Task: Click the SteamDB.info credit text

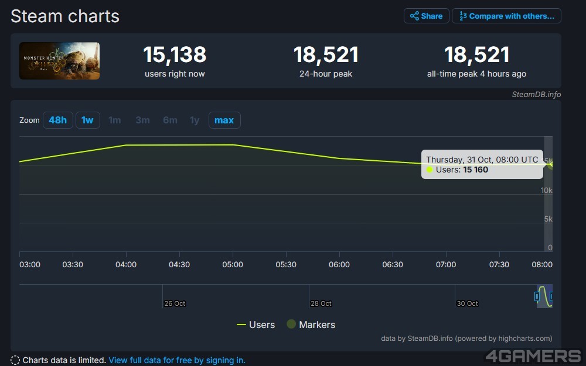Action: click(536, 94)
